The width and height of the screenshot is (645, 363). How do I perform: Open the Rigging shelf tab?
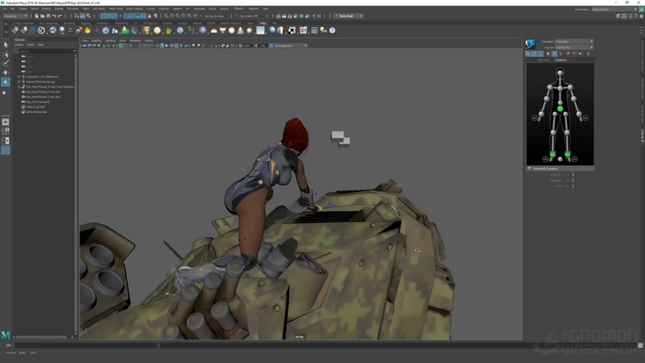(x=86, y=24)
